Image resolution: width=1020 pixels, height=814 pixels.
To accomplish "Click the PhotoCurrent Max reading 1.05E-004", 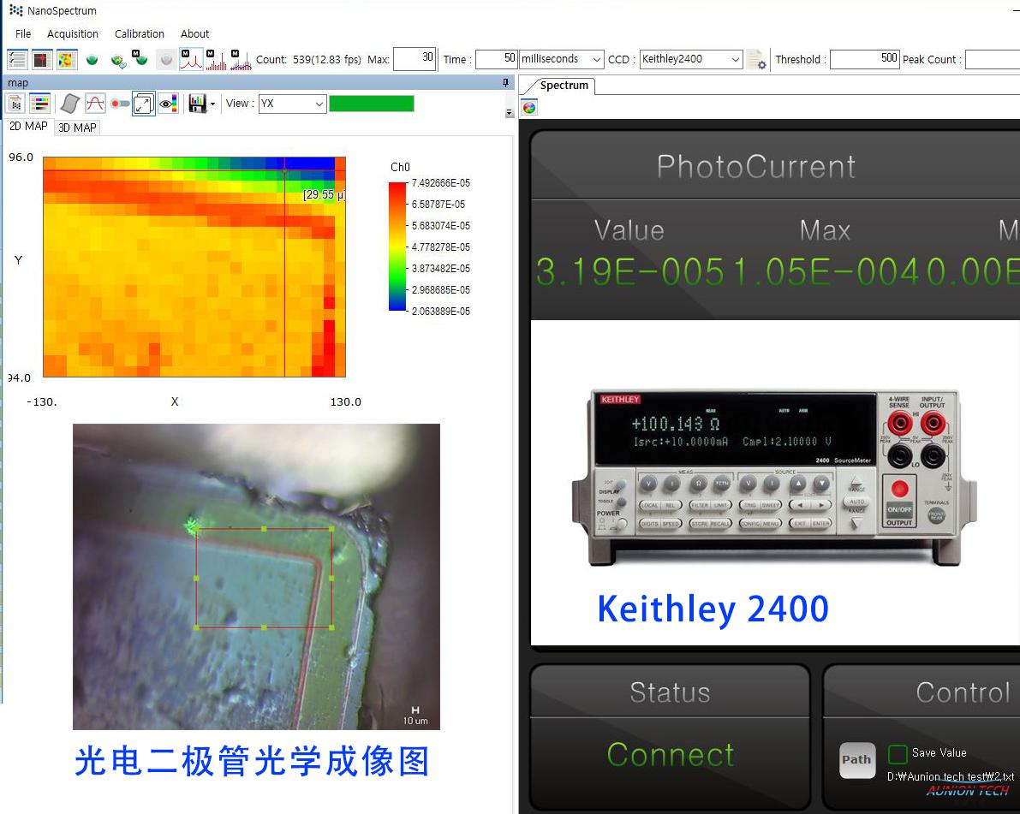I will (x=826, y=272).
